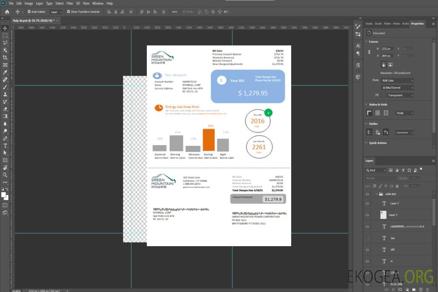Select the Gradient tool
This screenshot has width=438, height=292.
[5, 116]
